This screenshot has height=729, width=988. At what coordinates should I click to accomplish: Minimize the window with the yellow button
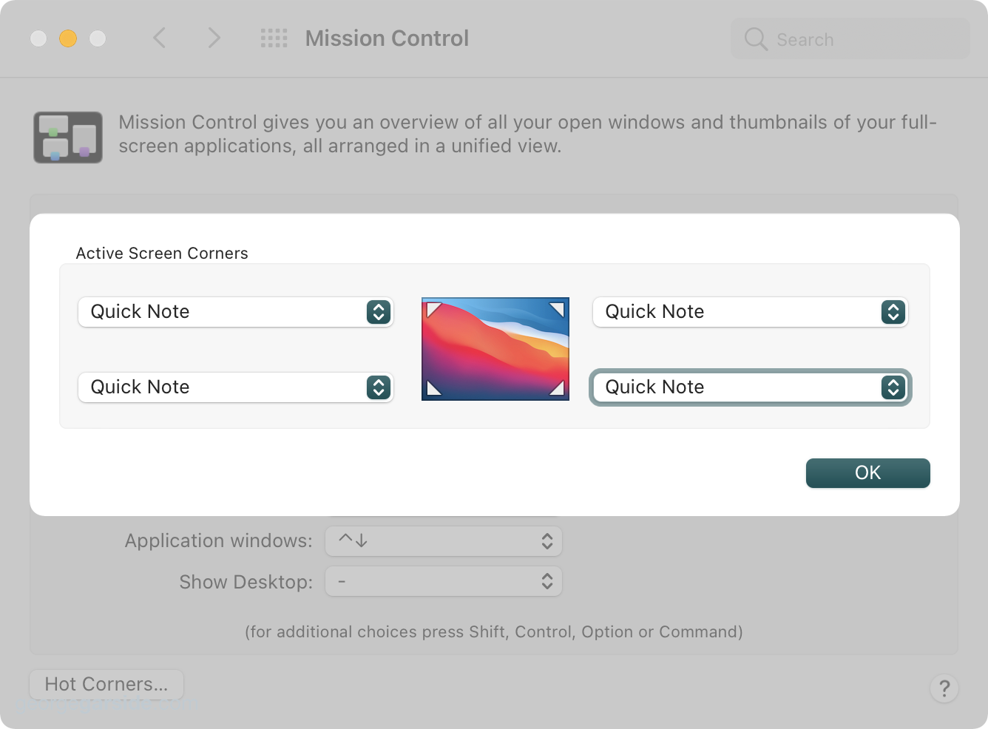coord(68,38)
